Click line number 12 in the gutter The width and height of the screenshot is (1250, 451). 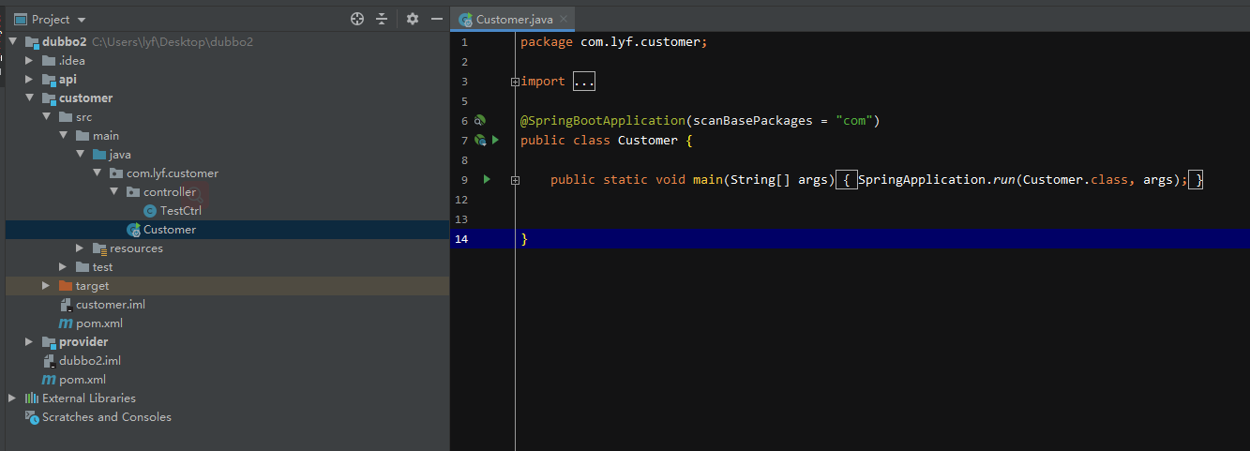pyautogui.click(x=461, y=200)
